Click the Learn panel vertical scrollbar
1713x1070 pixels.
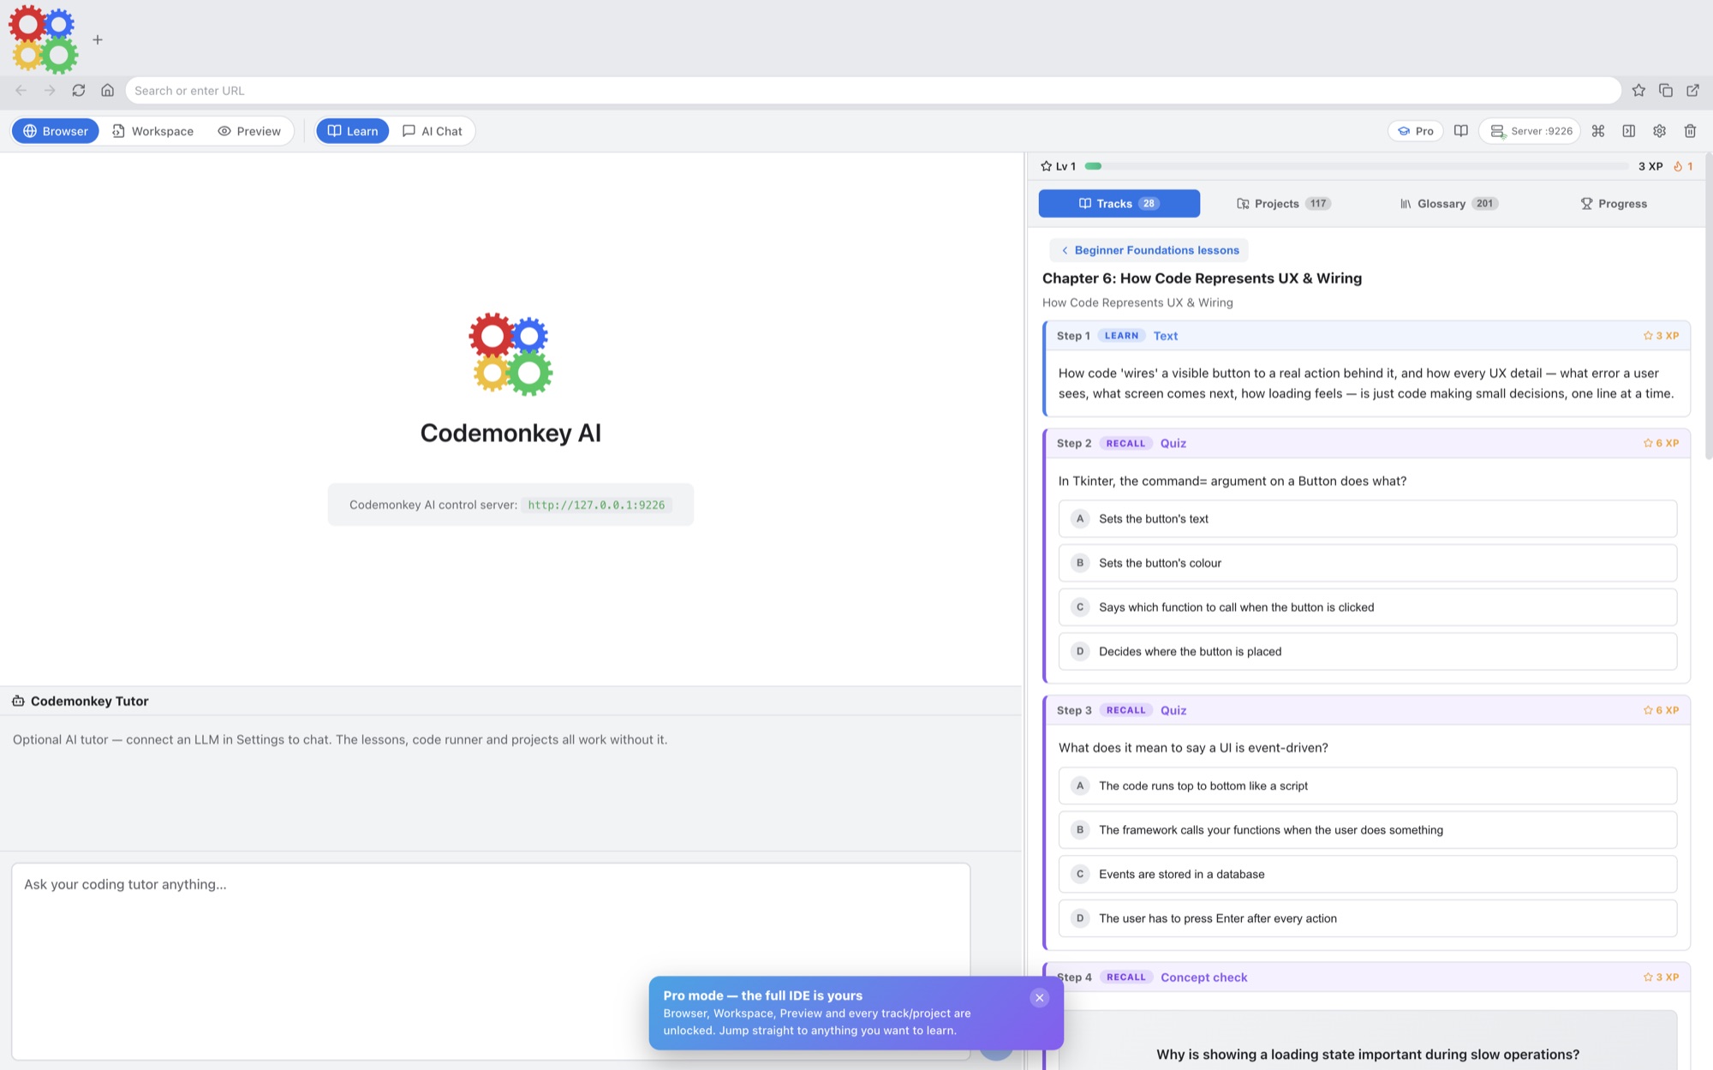click(x=1708, y=308)
